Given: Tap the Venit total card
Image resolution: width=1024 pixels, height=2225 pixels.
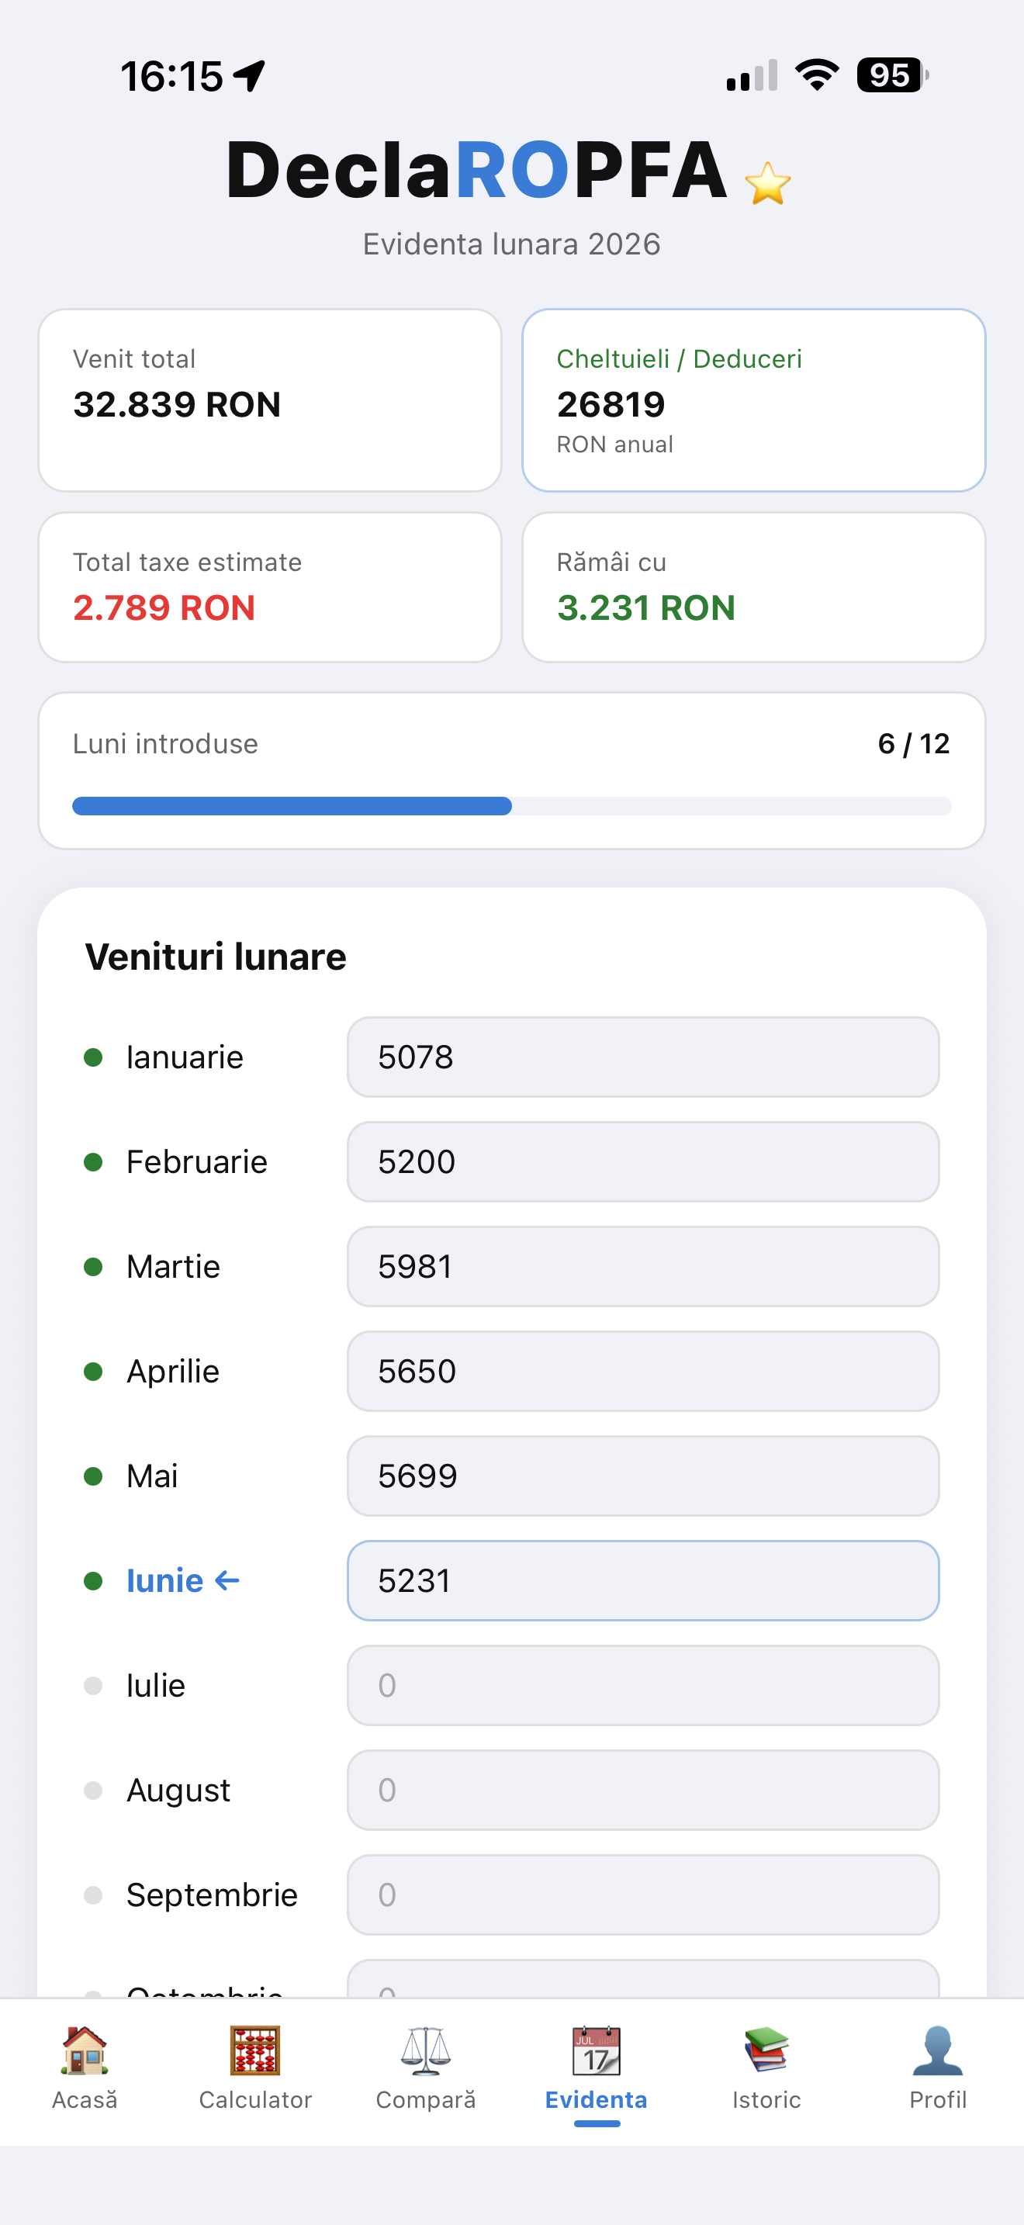Looking at the screenshot, I should [x=270, y=401].
